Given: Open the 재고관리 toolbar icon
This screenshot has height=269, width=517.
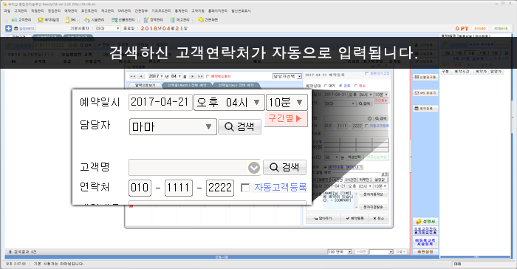Looking at the screenshot, I should point(172,20).
